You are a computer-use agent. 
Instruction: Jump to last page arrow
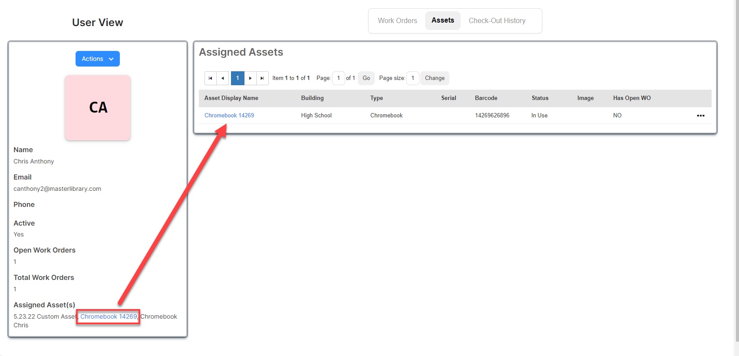pyautogui.click(x=262, y=78)
